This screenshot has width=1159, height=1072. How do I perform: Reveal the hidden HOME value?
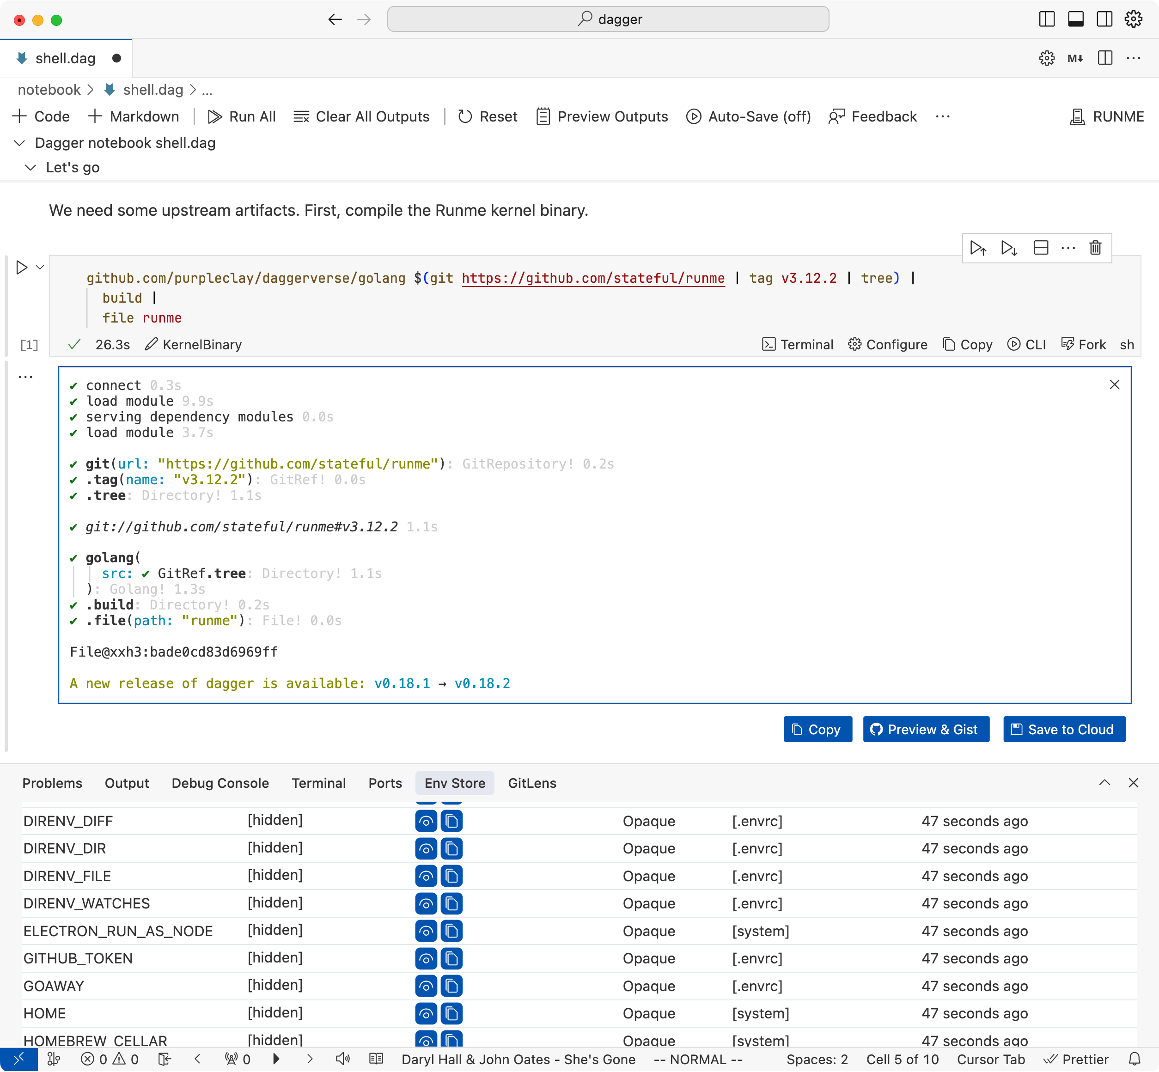tap(426, 1013)
